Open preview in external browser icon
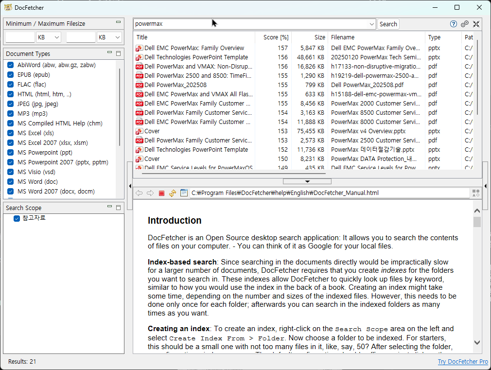The width and height of the screenshot is (491, 370). click(184, 193)
